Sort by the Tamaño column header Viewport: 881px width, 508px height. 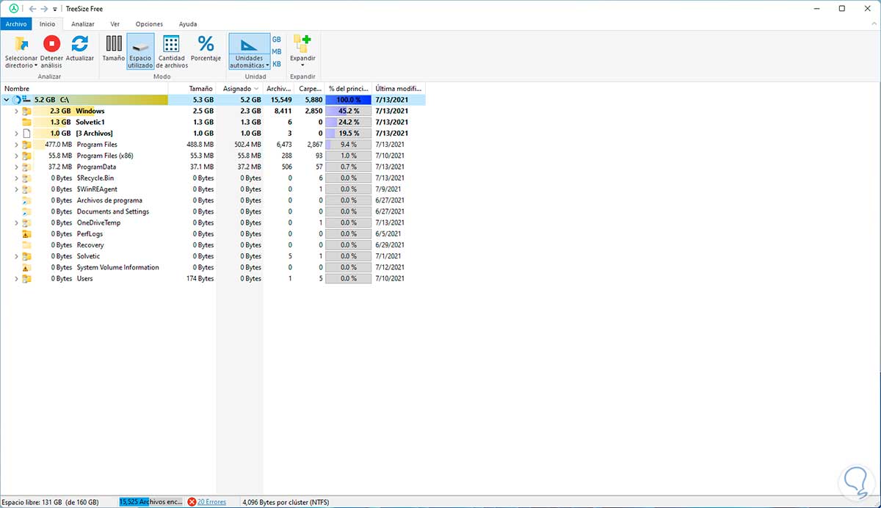coord(192,88)
